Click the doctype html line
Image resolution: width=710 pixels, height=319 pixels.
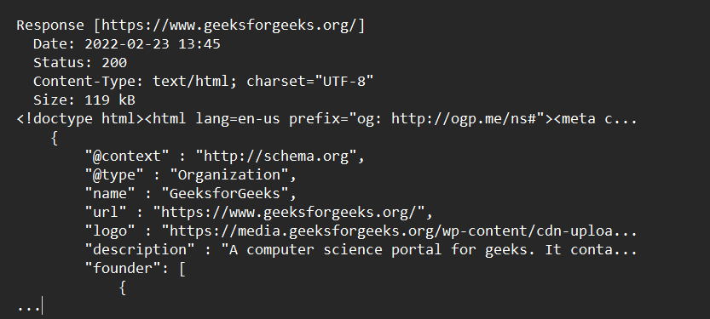point(327,119)
